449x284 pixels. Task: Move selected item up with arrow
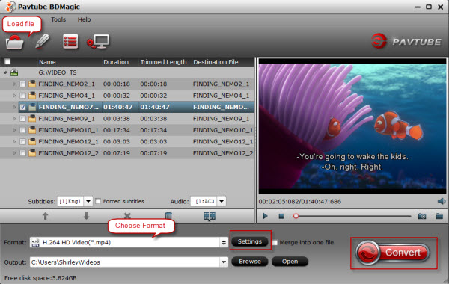45,216
